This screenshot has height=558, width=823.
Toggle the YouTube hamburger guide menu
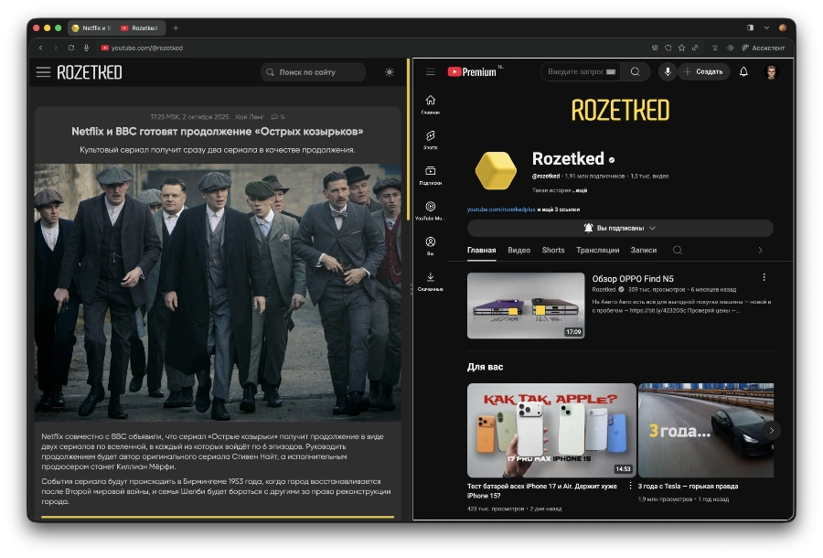point(431,71)
